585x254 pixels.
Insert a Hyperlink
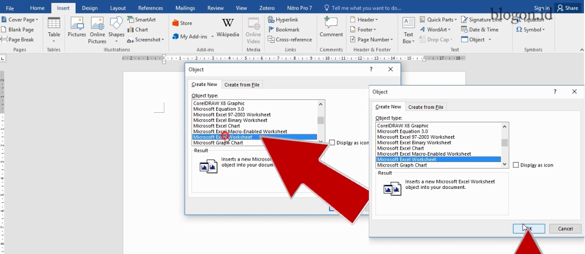283,20
